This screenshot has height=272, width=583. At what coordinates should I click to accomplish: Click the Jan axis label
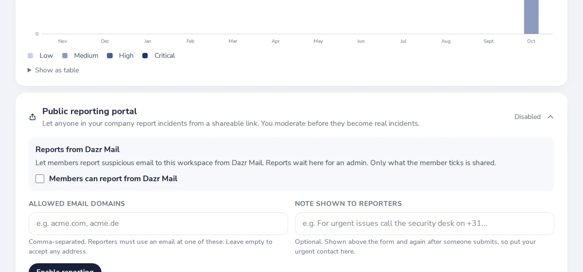pyautogui.click(x=148, y=41)
